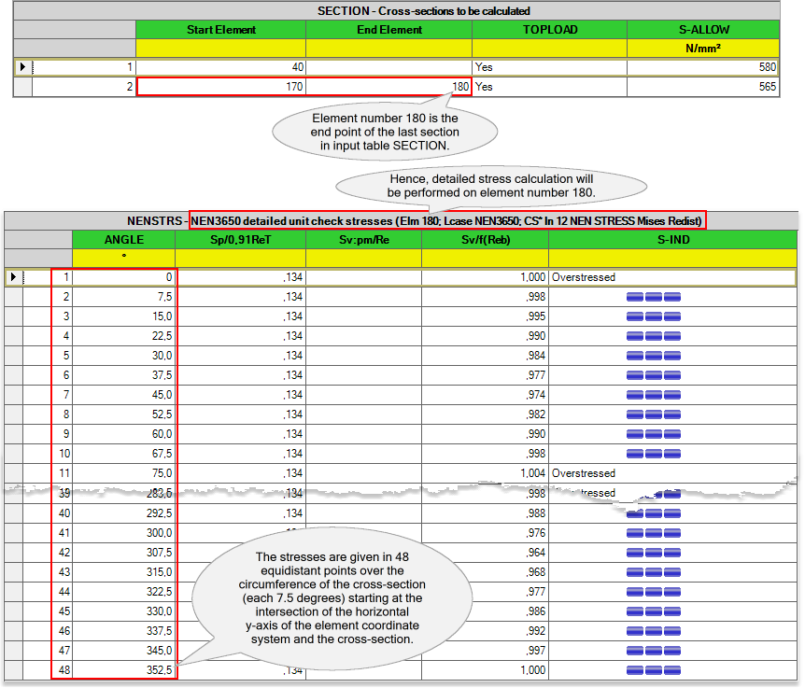The width and height of the screenshot is (805, 688).
Task: Click the S-IND bars for angle 352,5
Action: 653,669
